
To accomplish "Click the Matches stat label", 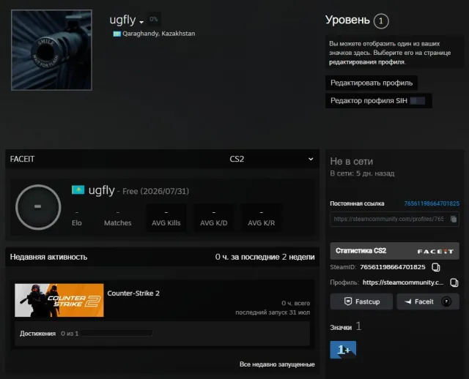I will pos(117,223).
